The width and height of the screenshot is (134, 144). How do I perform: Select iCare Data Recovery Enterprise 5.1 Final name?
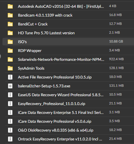[x=61, y=113]
